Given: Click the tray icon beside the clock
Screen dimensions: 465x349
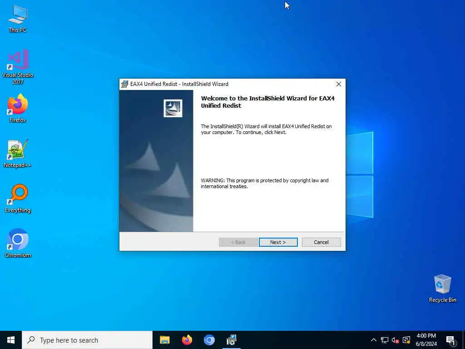Looking at the screenshot, I should click(406, 340).
